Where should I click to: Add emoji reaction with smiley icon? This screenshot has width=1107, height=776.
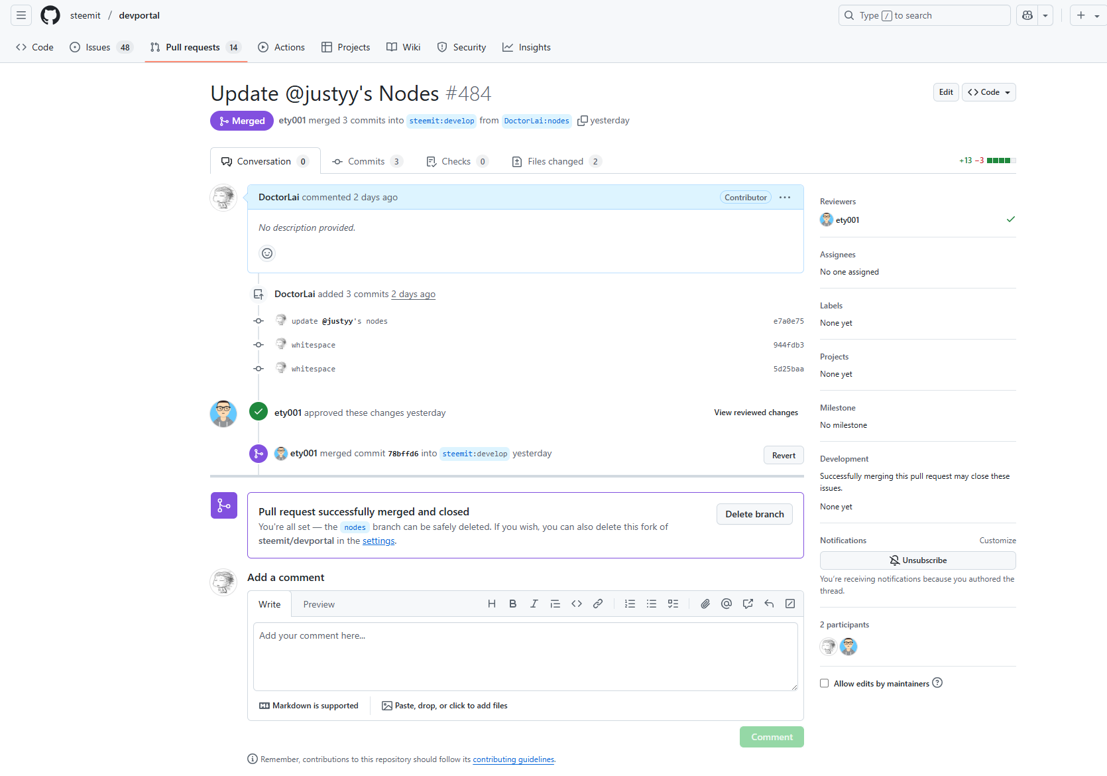(267, 253)
